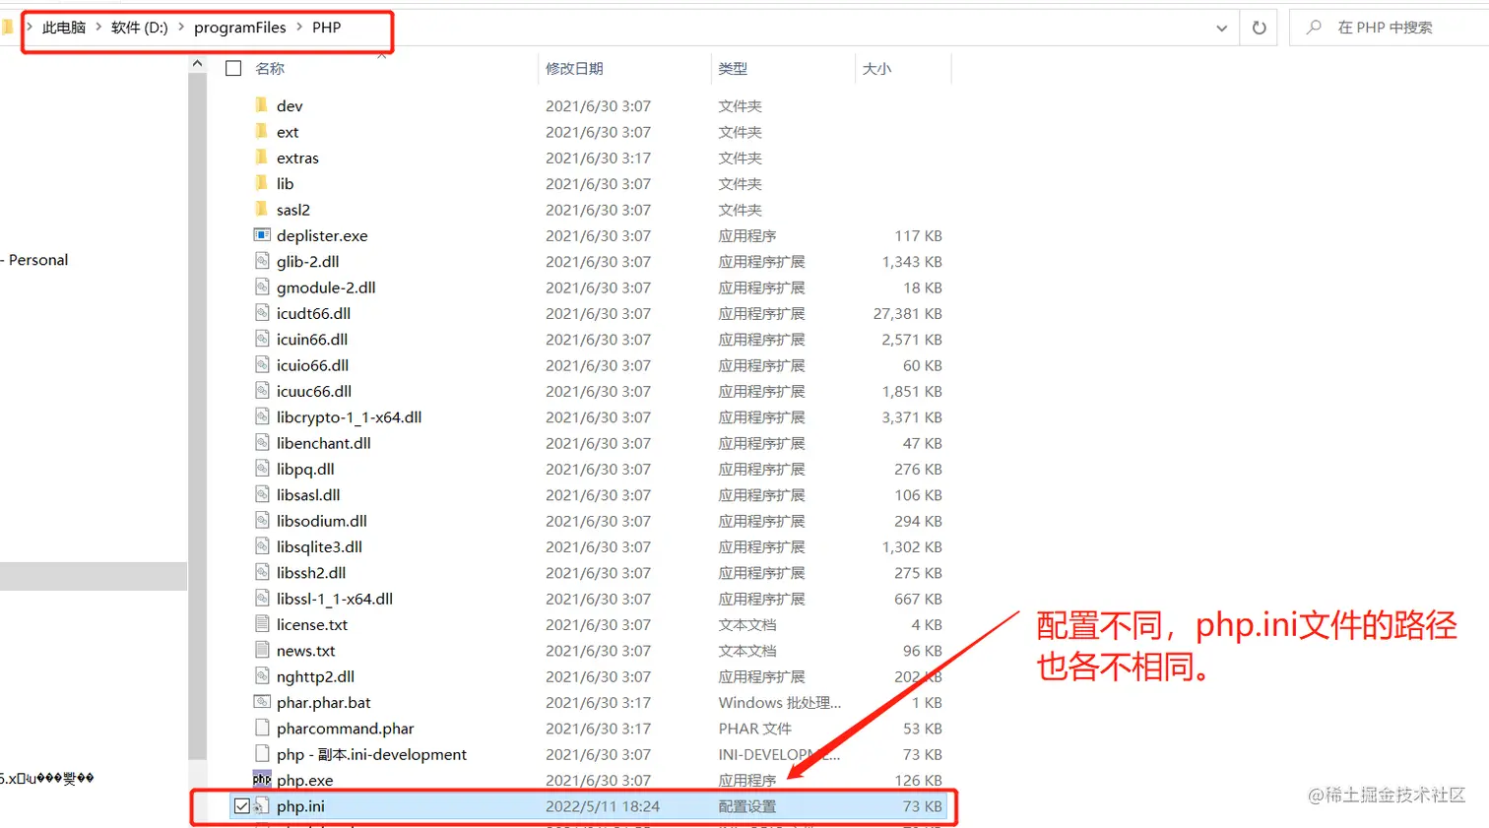Expand the chevron before 此电脑 in path

click(x=30, y=27)
